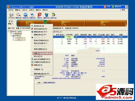Choose 设置卷标 set volume label entry

(x=39, y=69)
